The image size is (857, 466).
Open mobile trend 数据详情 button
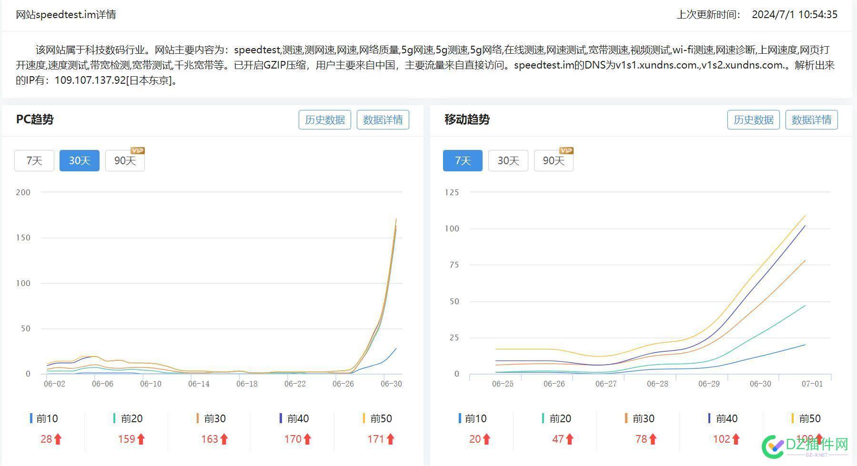(x=812, y=119)
